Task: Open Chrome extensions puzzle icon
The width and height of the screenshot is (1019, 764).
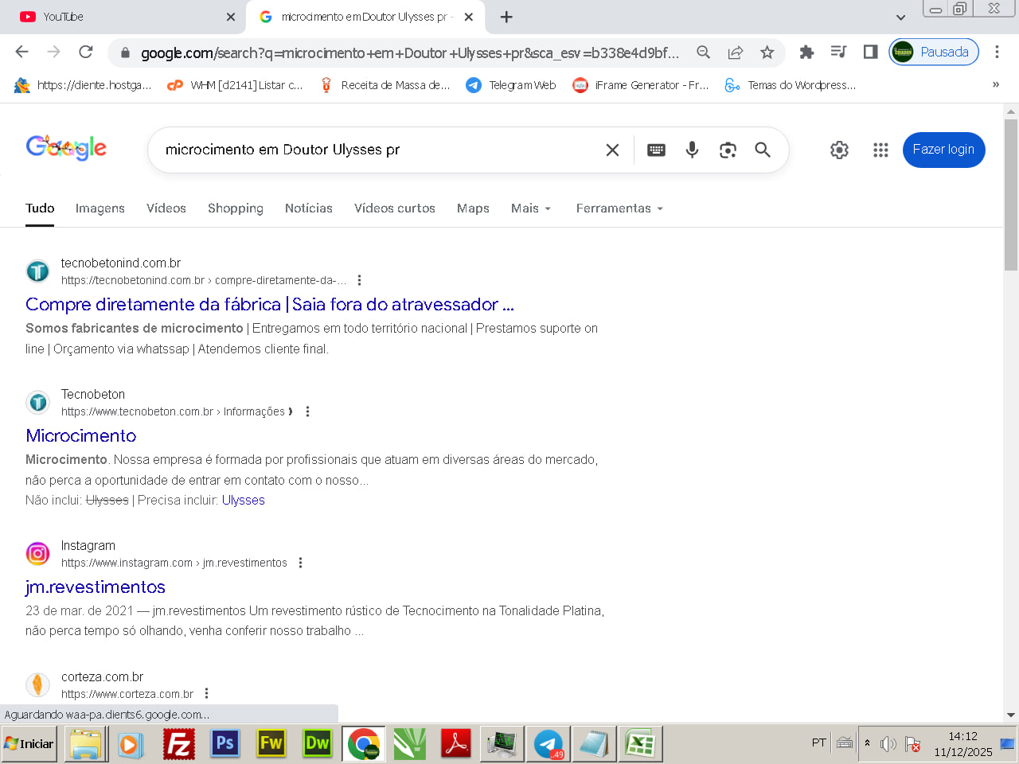Action: (x=806, y=53)
